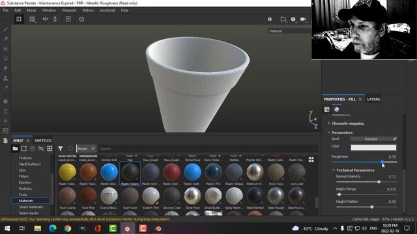Image resolution: width=417 pixels, height=234 pixels.
Task: Select the Smudge tool
Action: (5, 68)
